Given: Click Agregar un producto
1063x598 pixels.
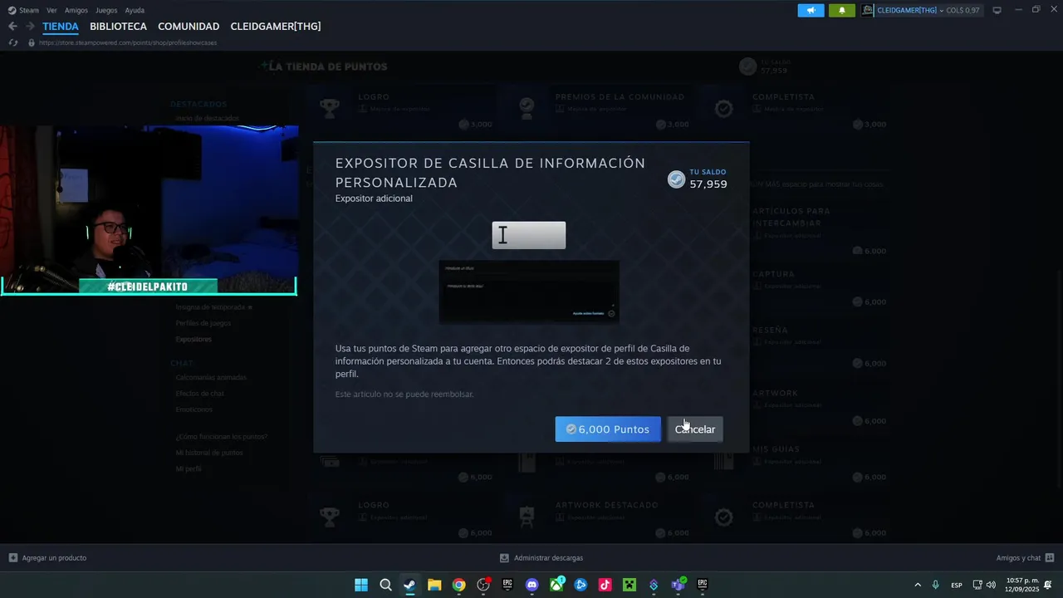Looking at the screenshot, I should [x=47, y=558].
